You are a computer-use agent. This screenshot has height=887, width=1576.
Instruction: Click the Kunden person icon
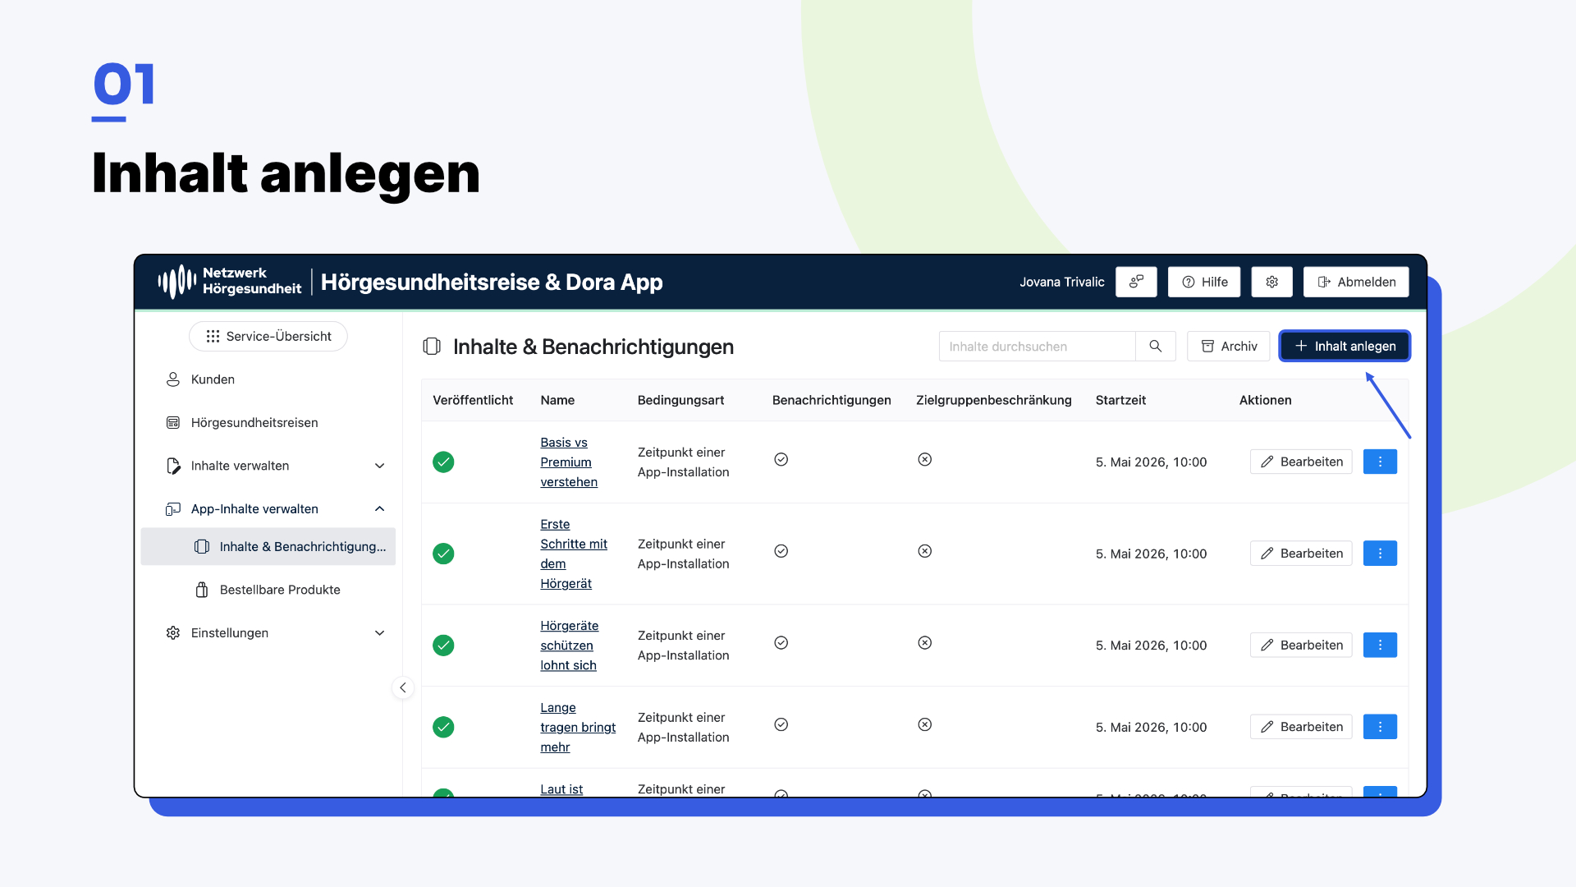tap(173, 379)
